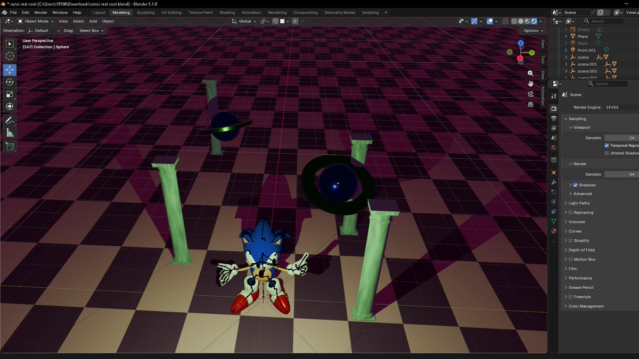Open the viewport Add menu
The width and height of the screenshot is (639, 359).
click(93, 21)
